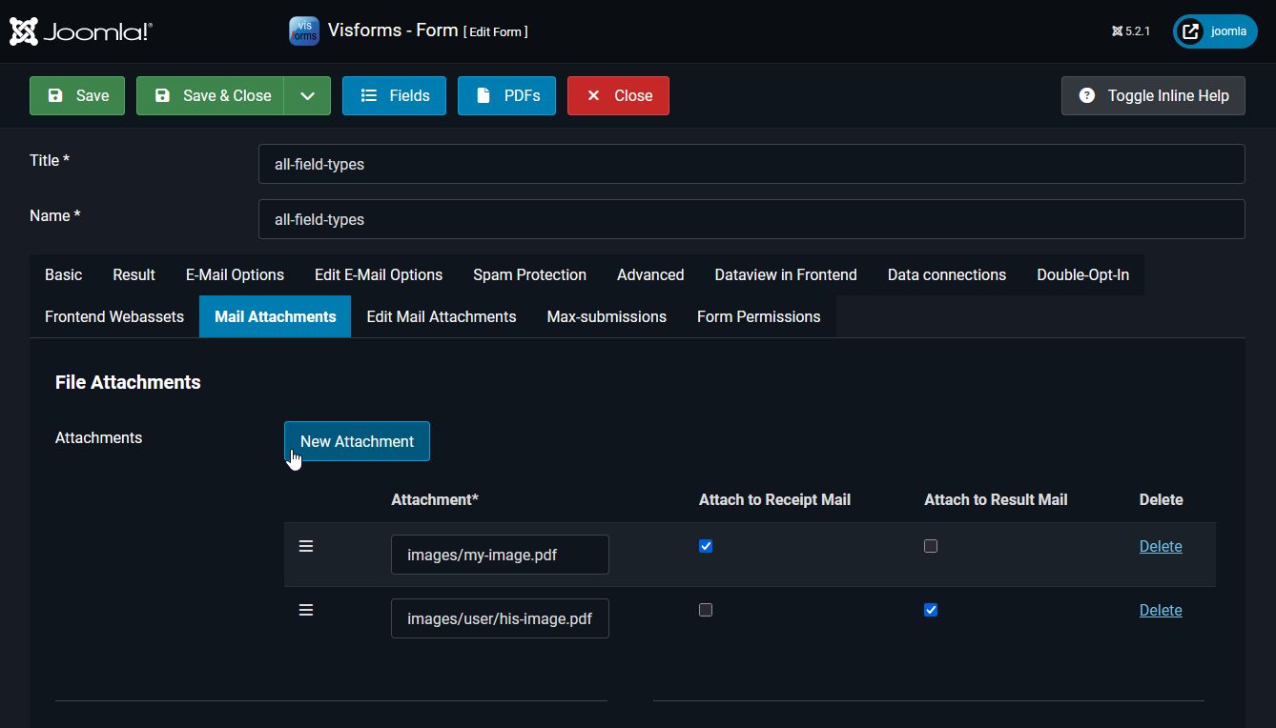This screenshot has height=728, width=1276.
Task: Click the New Attachment button
Action: tap(357, 441)
